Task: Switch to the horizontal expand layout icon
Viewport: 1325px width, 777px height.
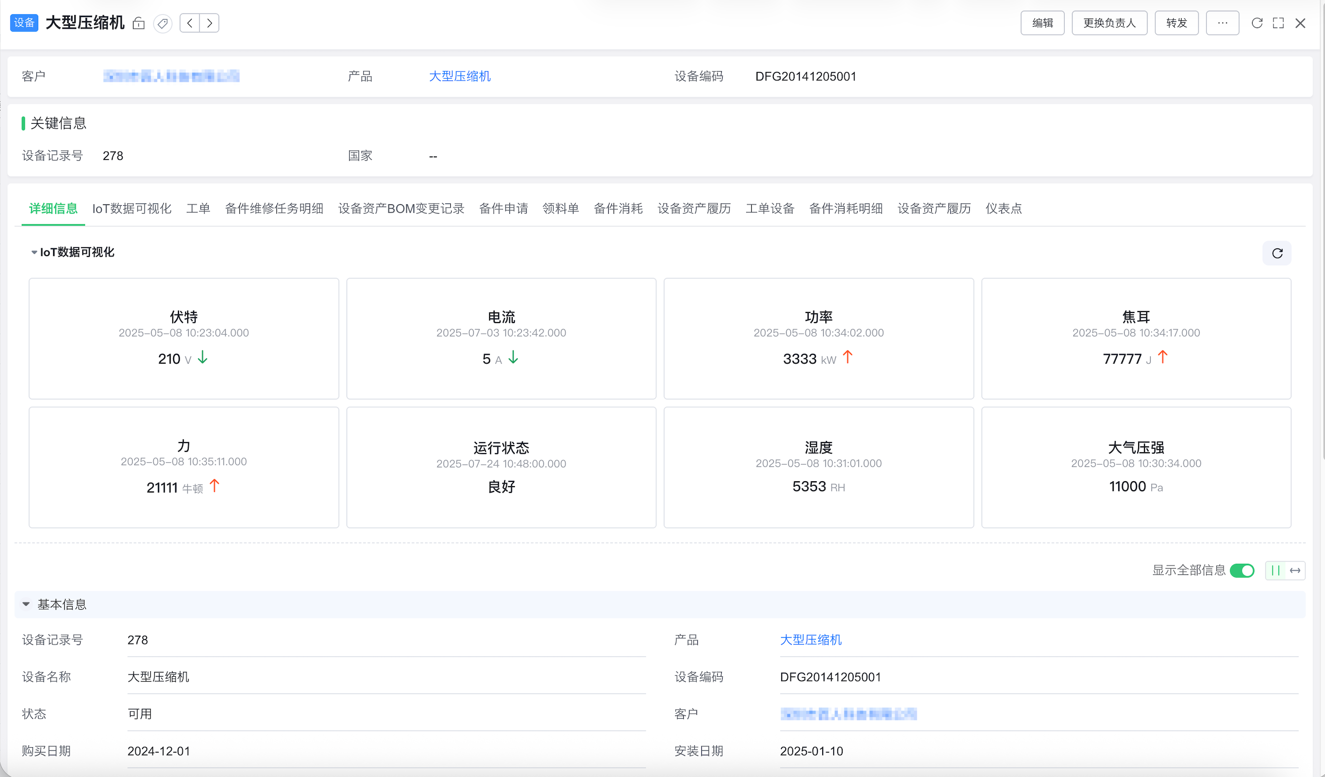Action: (1295, 570)
